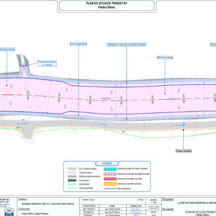
Task: Pick the dark gray Pod existent swatch
Action: [72, 181]
